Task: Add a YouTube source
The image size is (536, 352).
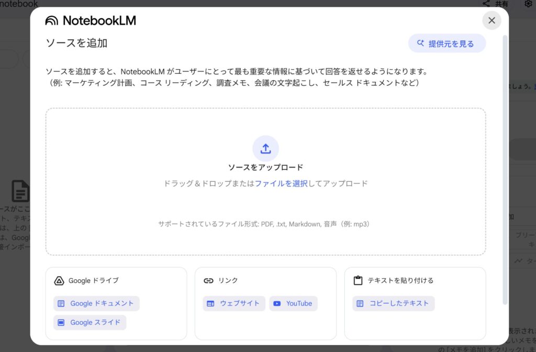Action: pyautogui.click(x=293, y=303)
